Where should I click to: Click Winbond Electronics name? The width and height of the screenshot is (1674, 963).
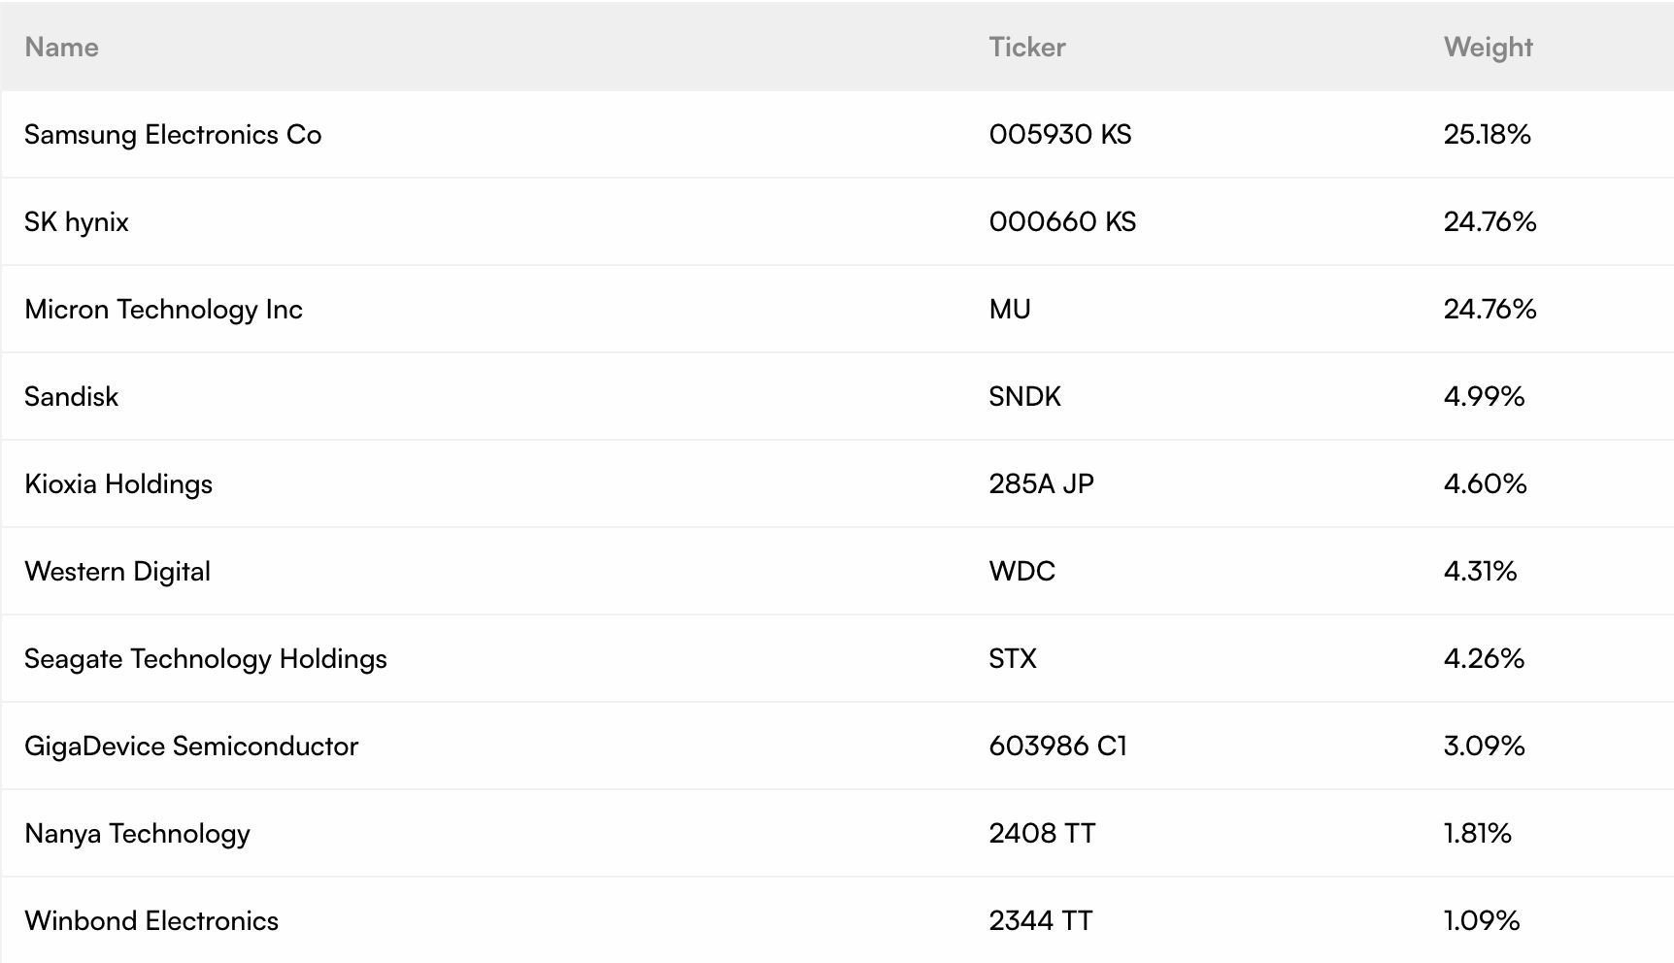click(x=151, y=920)
